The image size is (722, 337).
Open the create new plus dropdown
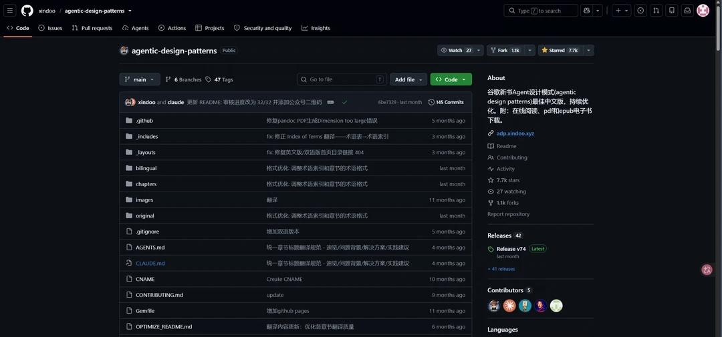621,11
